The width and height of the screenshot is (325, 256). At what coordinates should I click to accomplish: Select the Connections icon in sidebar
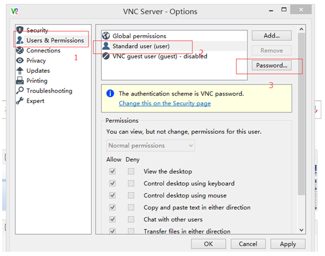(x=20, y=50)
